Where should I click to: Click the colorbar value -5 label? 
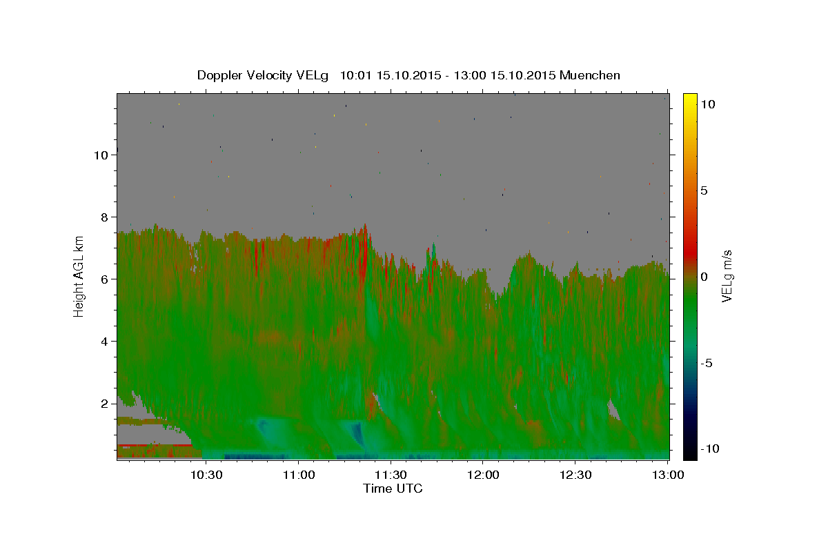(x=707, y=362)
